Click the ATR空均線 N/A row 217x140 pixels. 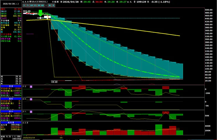pyautogui.click(x=11, y=41)
